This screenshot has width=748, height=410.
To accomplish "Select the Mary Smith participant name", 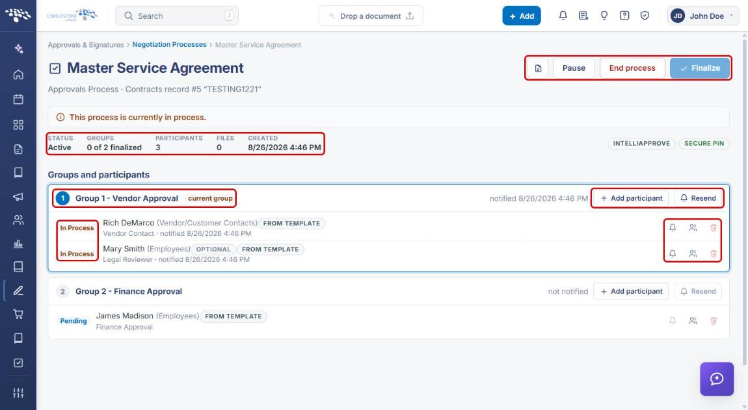I will click(124, 249).
